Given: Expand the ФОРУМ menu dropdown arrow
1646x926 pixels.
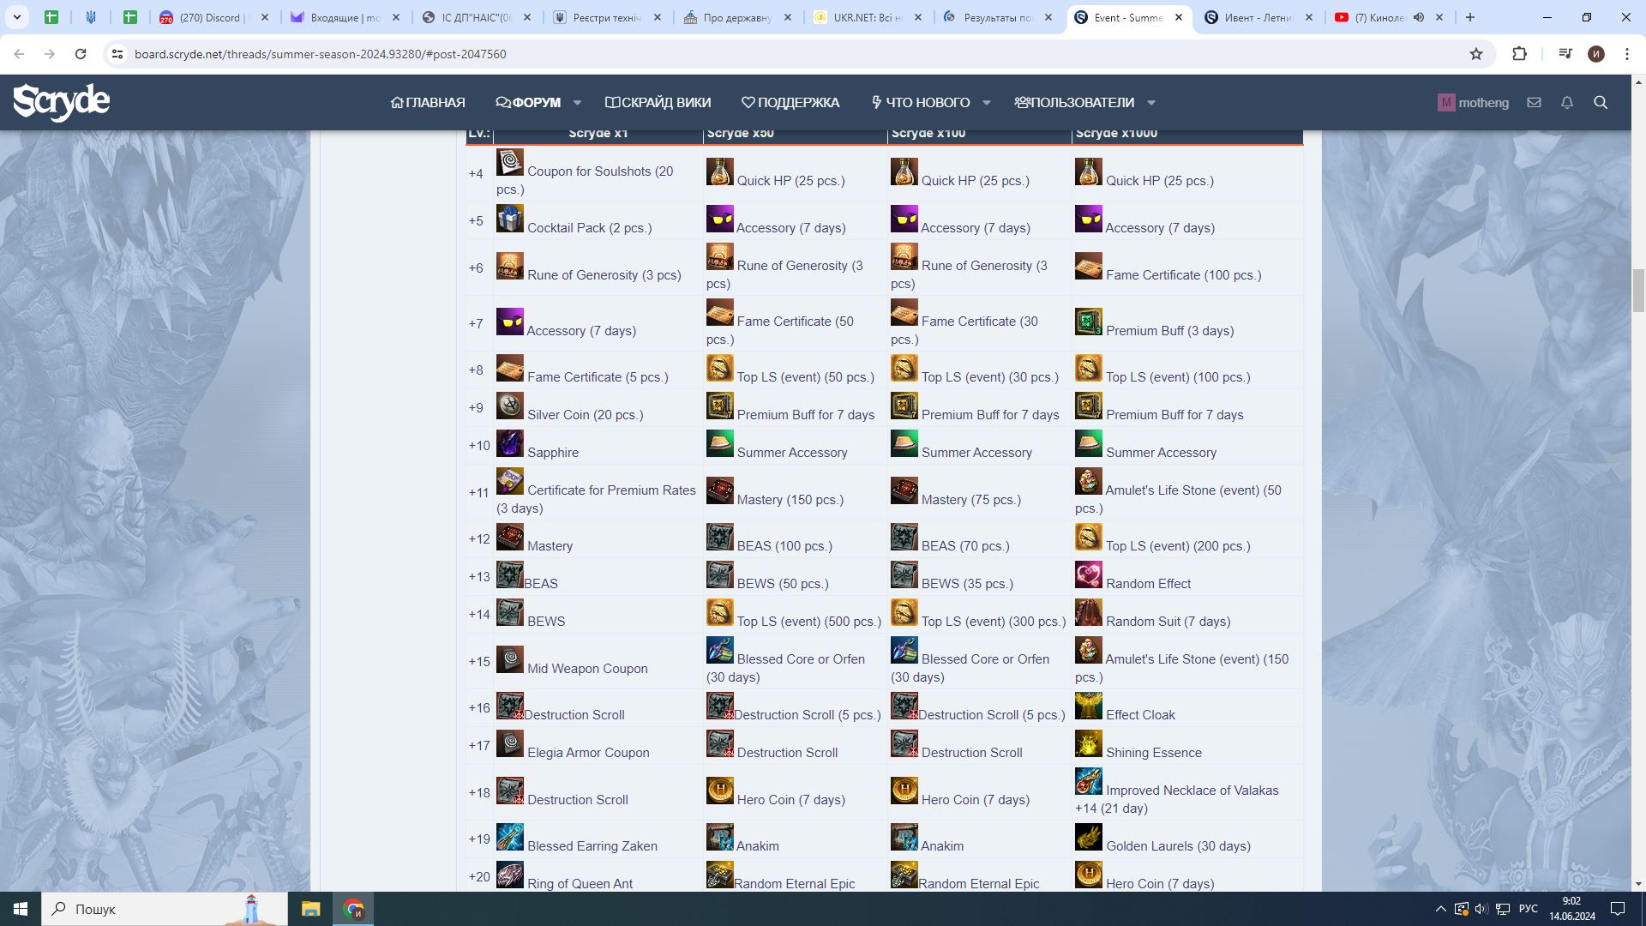Looking at the screenshot, I should pos(577,103).
